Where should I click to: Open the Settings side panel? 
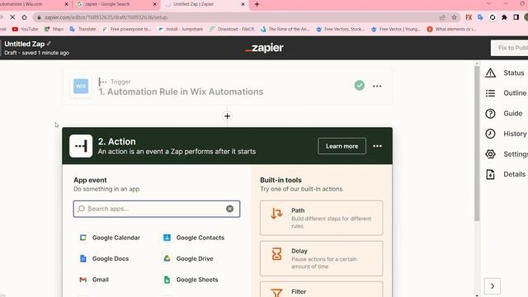(506, 154)
